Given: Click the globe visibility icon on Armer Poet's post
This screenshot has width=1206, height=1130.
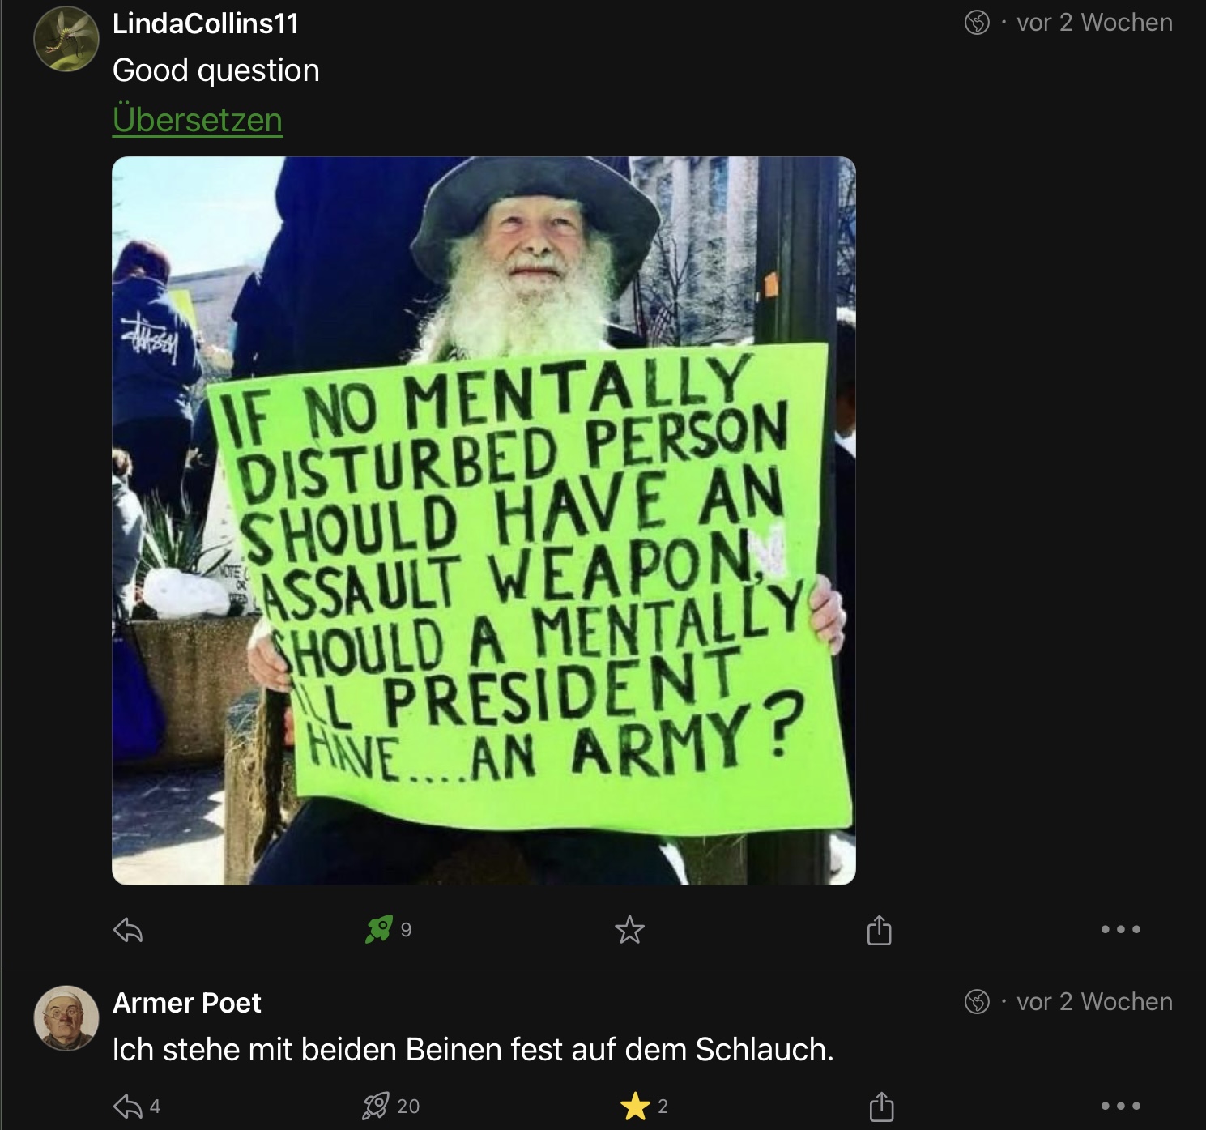Looking at the screenshot, I should click(x=977, y=1002).
